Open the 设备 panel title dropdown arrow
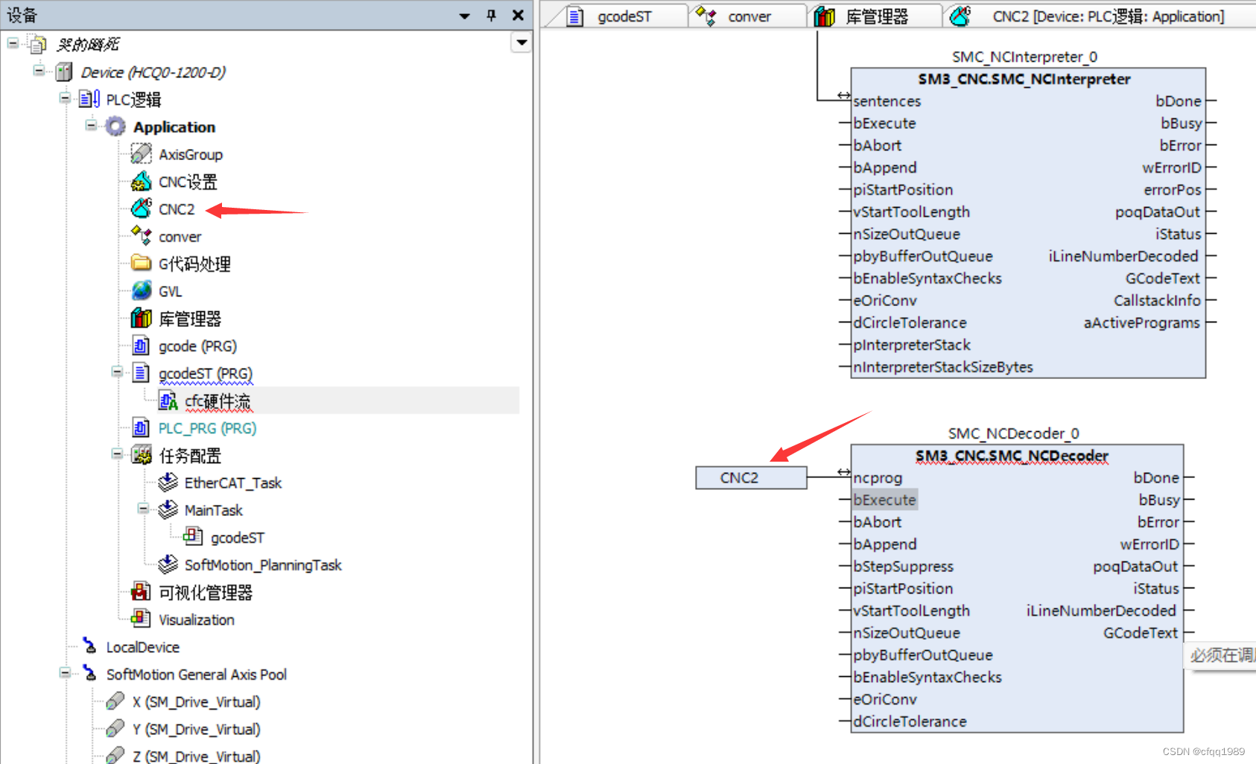The height and width of the screenshot is (764, 1256). tap(465, 16)
